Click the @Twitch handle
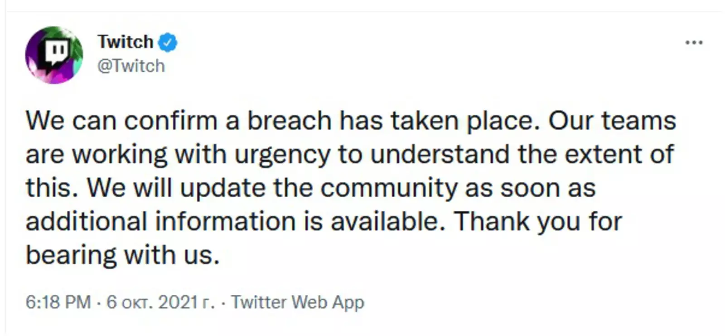 coord(131,66)
